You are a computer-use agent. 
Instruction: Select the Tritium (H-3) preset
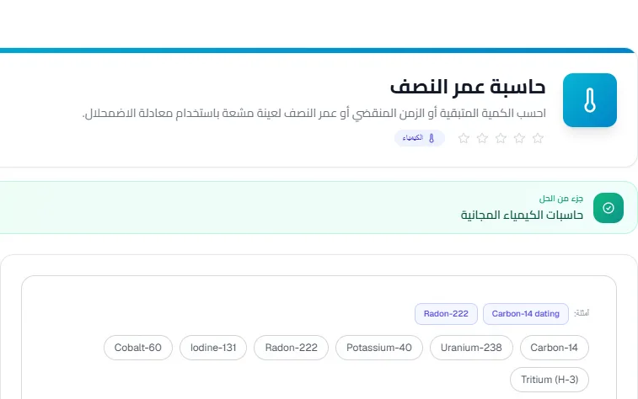click(x=550, y=380)
